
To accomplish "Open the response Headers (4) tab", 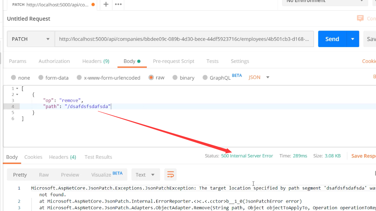I will 62,157.
